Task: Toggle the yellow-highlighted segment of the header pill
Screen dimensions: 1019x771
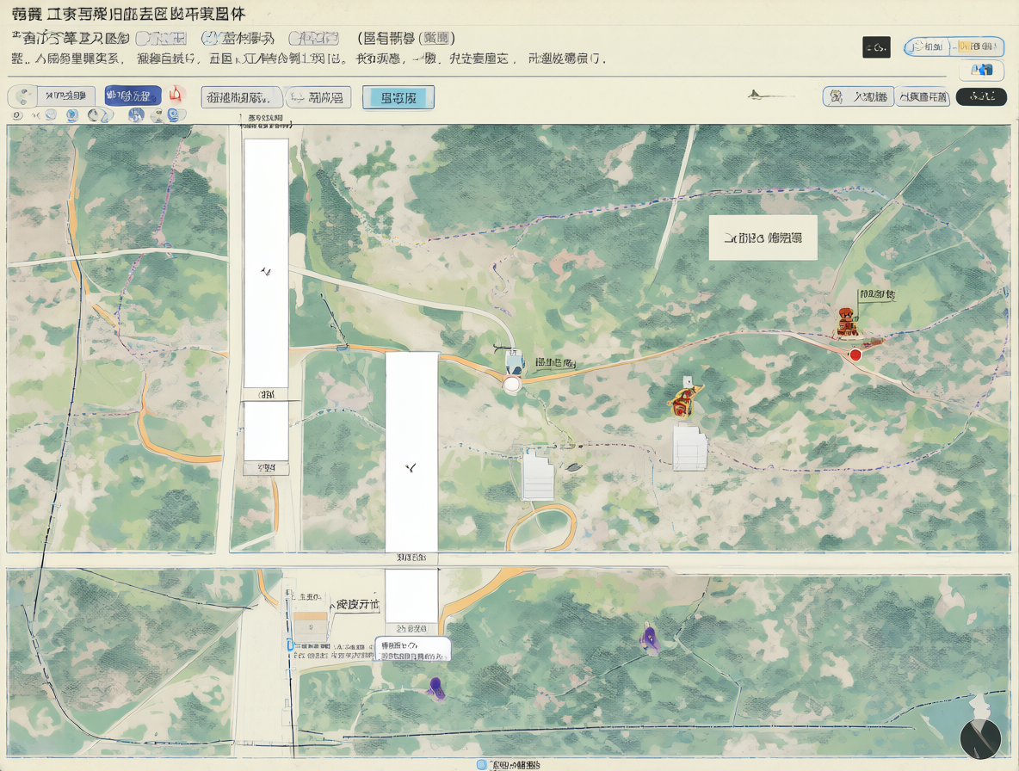Action: click(x=978, y=46)
